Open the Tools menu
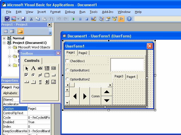The height and width of the screenshot is (135, 181). click(x=94, y=12)
